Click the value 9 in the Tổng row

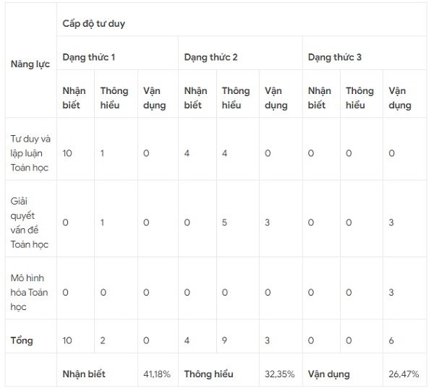pyautogui.click(x=225, y=340)
